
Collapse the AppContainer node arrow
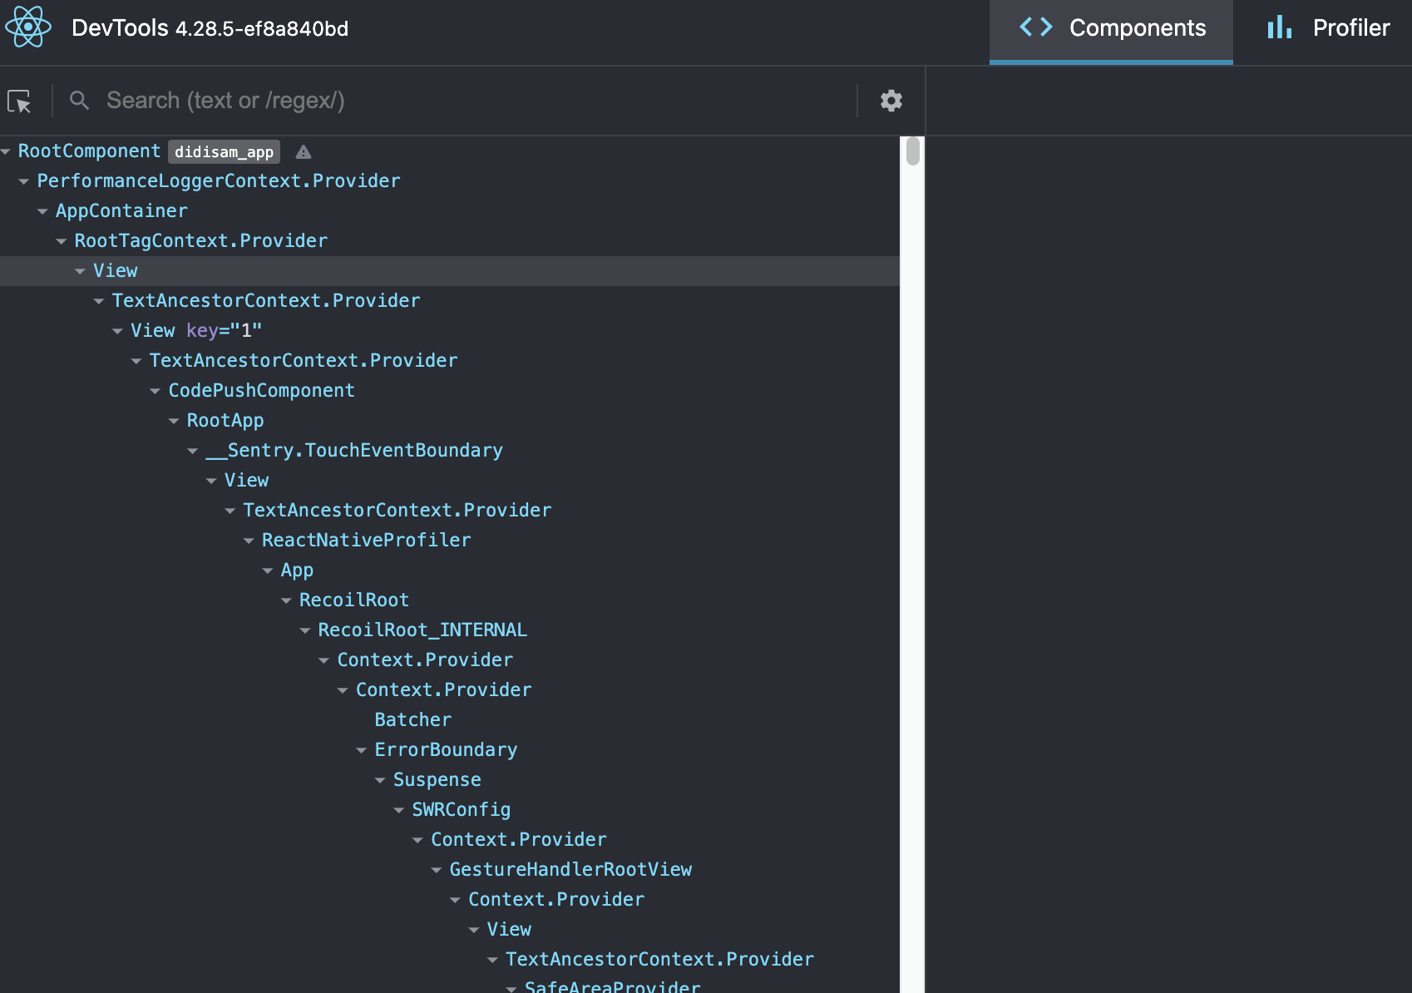(43, 211)
